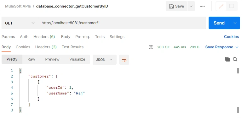Viewport: 242px width, 118px height.
Task: Click the Save button
Action: 176,6
